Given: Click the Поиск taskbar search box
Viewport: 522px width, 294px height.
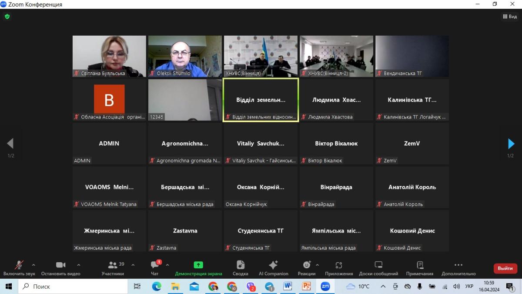Looking at the screenshot, I should pyautogui.click(x=73, y=286).
